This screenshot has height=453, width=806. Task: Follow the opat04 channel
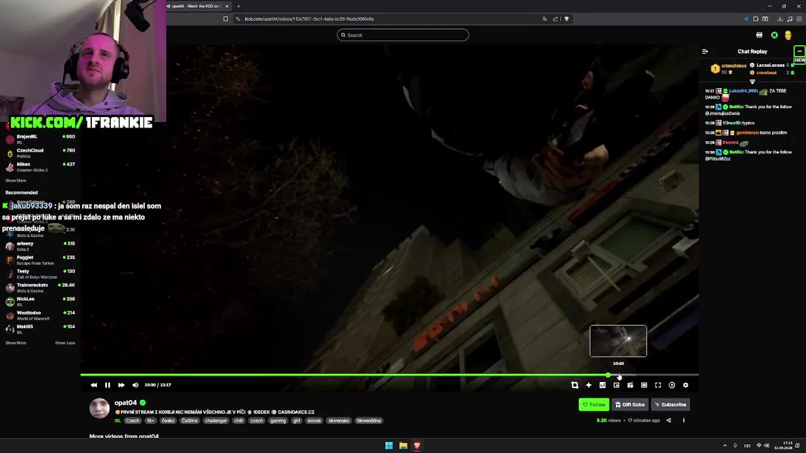coord(594,405)
